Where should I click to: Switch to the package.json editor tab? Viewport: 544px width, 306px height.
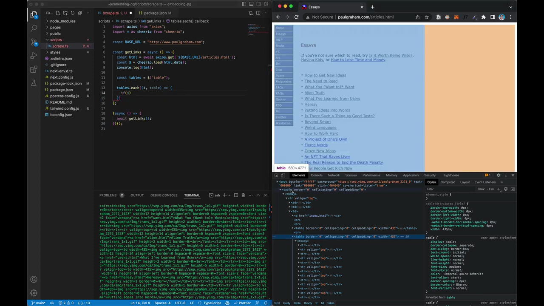[x=155, y=13]
